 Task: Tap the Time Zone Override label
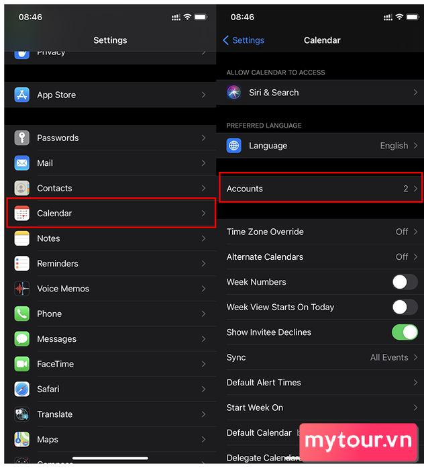tap(265, 232)
